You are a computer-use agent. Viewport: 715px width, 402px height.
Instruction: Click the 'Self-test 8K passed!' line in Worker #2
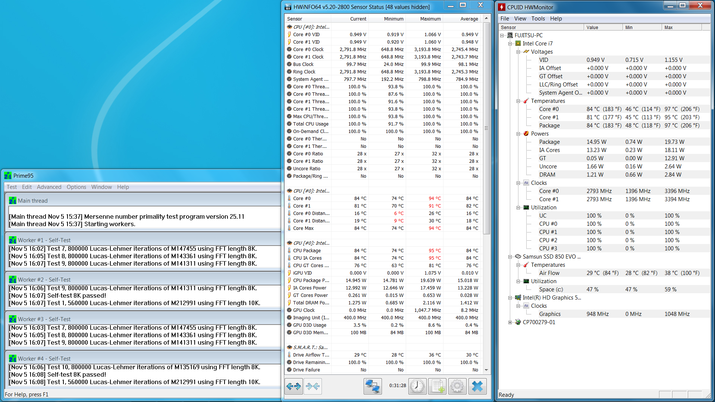pyautogui.click(x=58, y=295)
